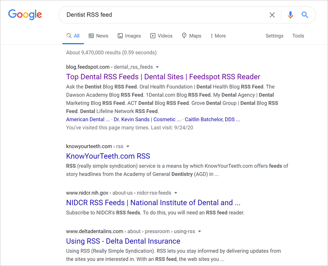Open Top Dental RSS Feeds Feedspot result
This screenshot has height=266, width=328.
point(163,77)
